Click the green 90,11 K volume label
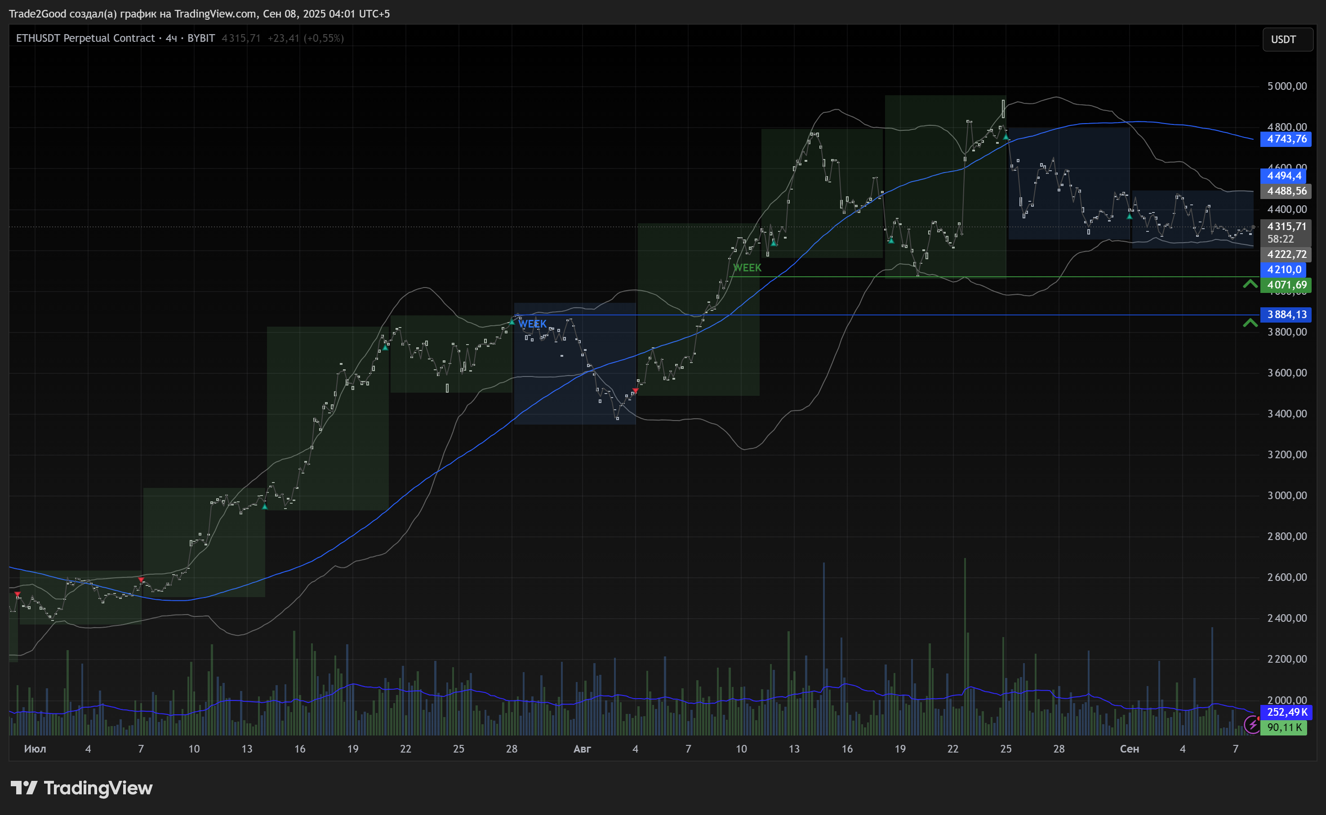The height and width of the screenshot is (815, 1326). pyautogui.click(x=1284, y=727)
